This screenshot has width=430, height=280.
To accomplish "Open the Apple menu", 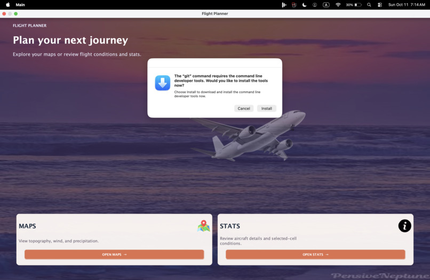I will click(x=8, y=5).
